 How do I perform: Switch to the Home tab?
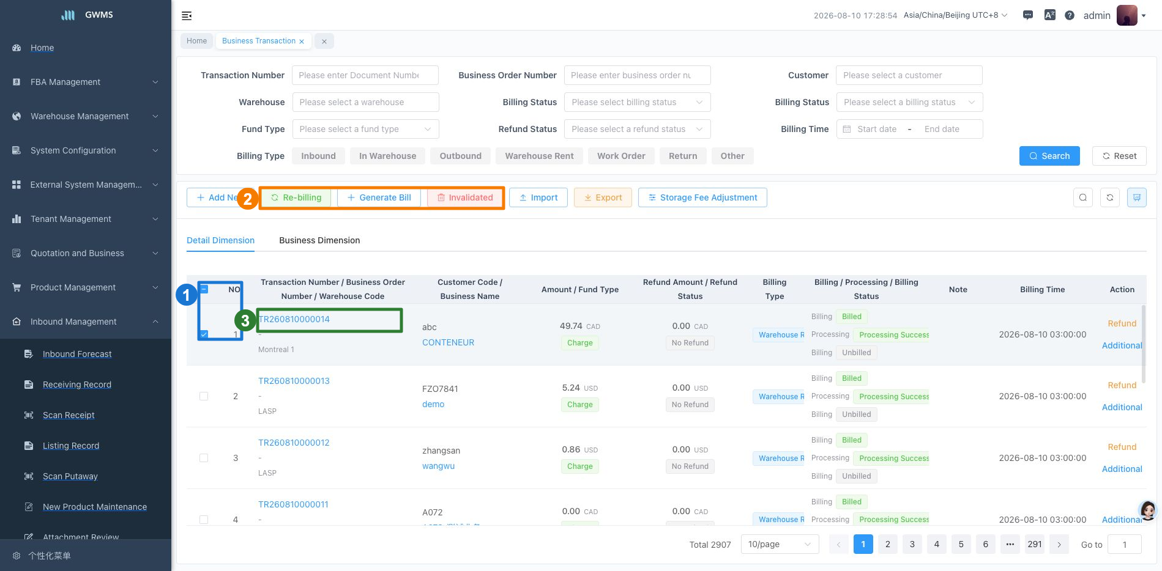196,41
